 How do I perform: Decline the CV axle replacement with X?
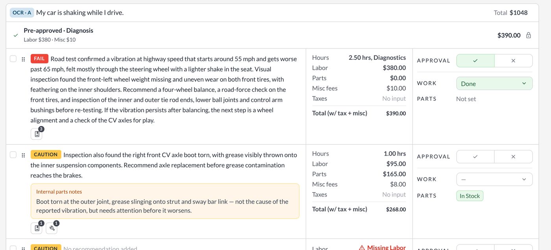pyautogui.click(x=513, y=157)
